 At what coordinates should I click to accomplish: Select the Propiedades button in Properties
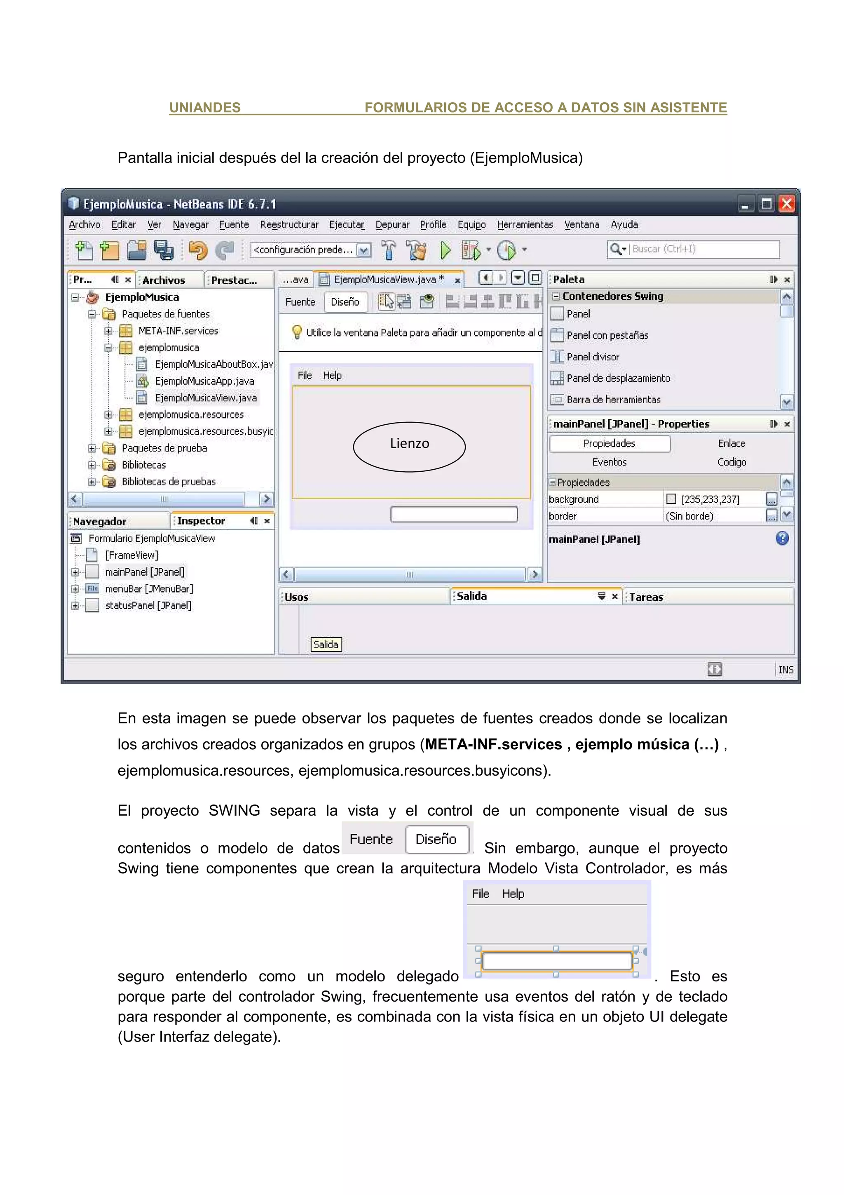[x=610, y=443]
